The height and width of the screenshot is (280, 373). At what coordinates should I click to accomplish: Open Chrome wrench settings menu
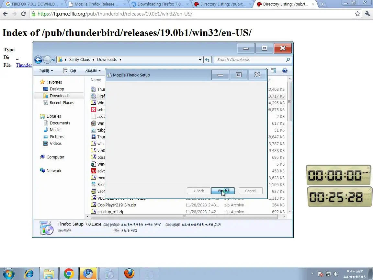367,14
